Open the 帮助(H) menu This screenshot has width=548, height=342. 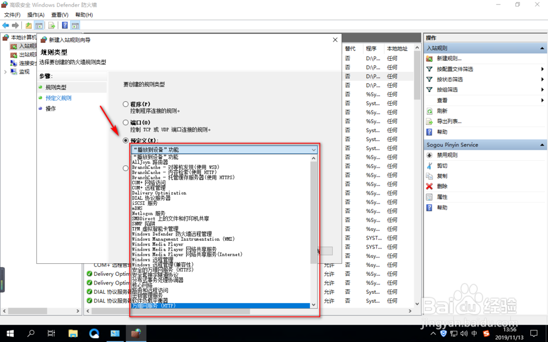click(84, 15)
